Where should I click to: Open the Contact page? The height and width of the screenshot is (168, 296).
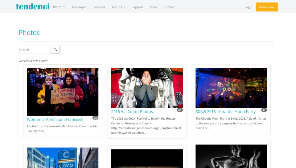click(x=169, y=7)
